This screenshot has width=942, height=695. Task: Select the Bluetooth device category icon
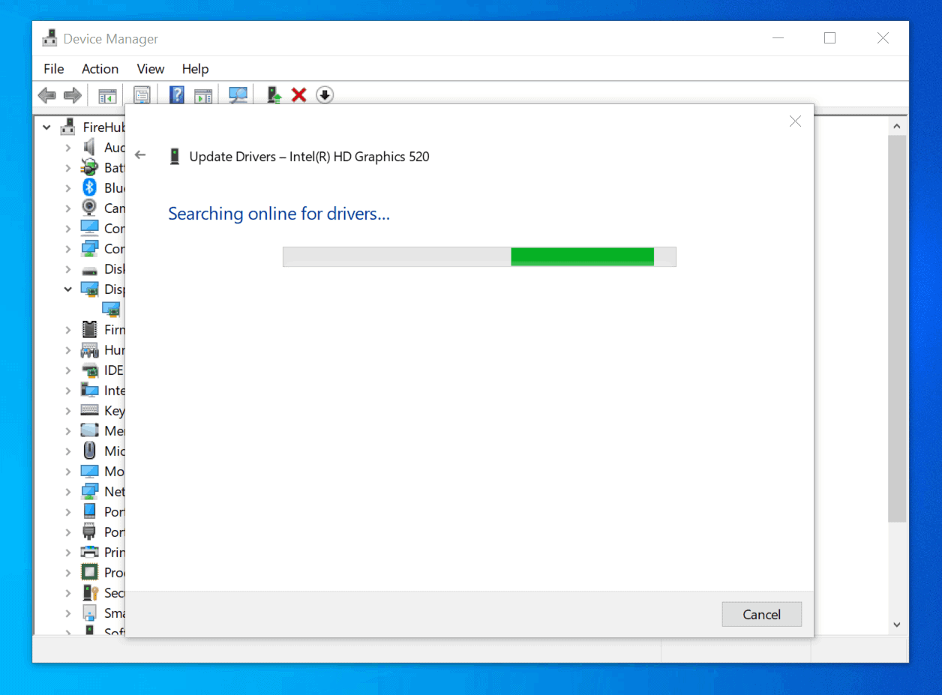[88, 187]
